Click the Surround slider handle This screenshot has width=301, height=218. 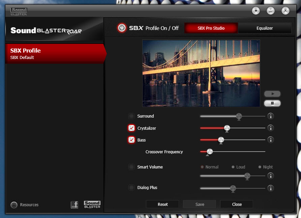tap(239, 116)
